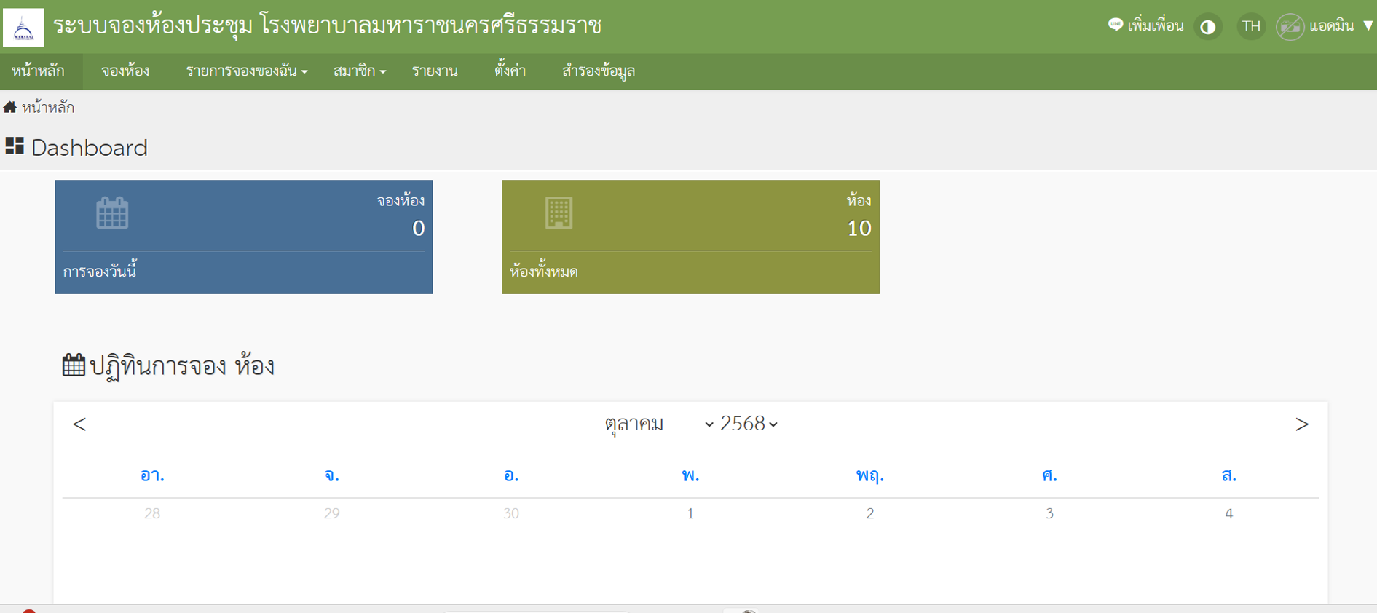The width and height of the screenshot is (1377, 613).
Task: Select greyed calendar day 28
Action: coord(152,513)
